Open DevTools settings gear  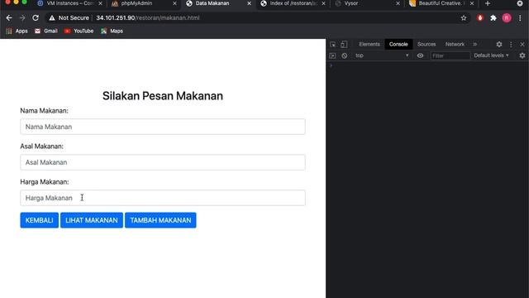[x=499, y=44]
